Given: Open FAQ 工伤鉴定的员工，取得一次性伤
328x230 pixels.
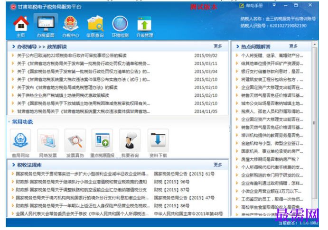Looking at the screenshot, I should click(272, 199).
